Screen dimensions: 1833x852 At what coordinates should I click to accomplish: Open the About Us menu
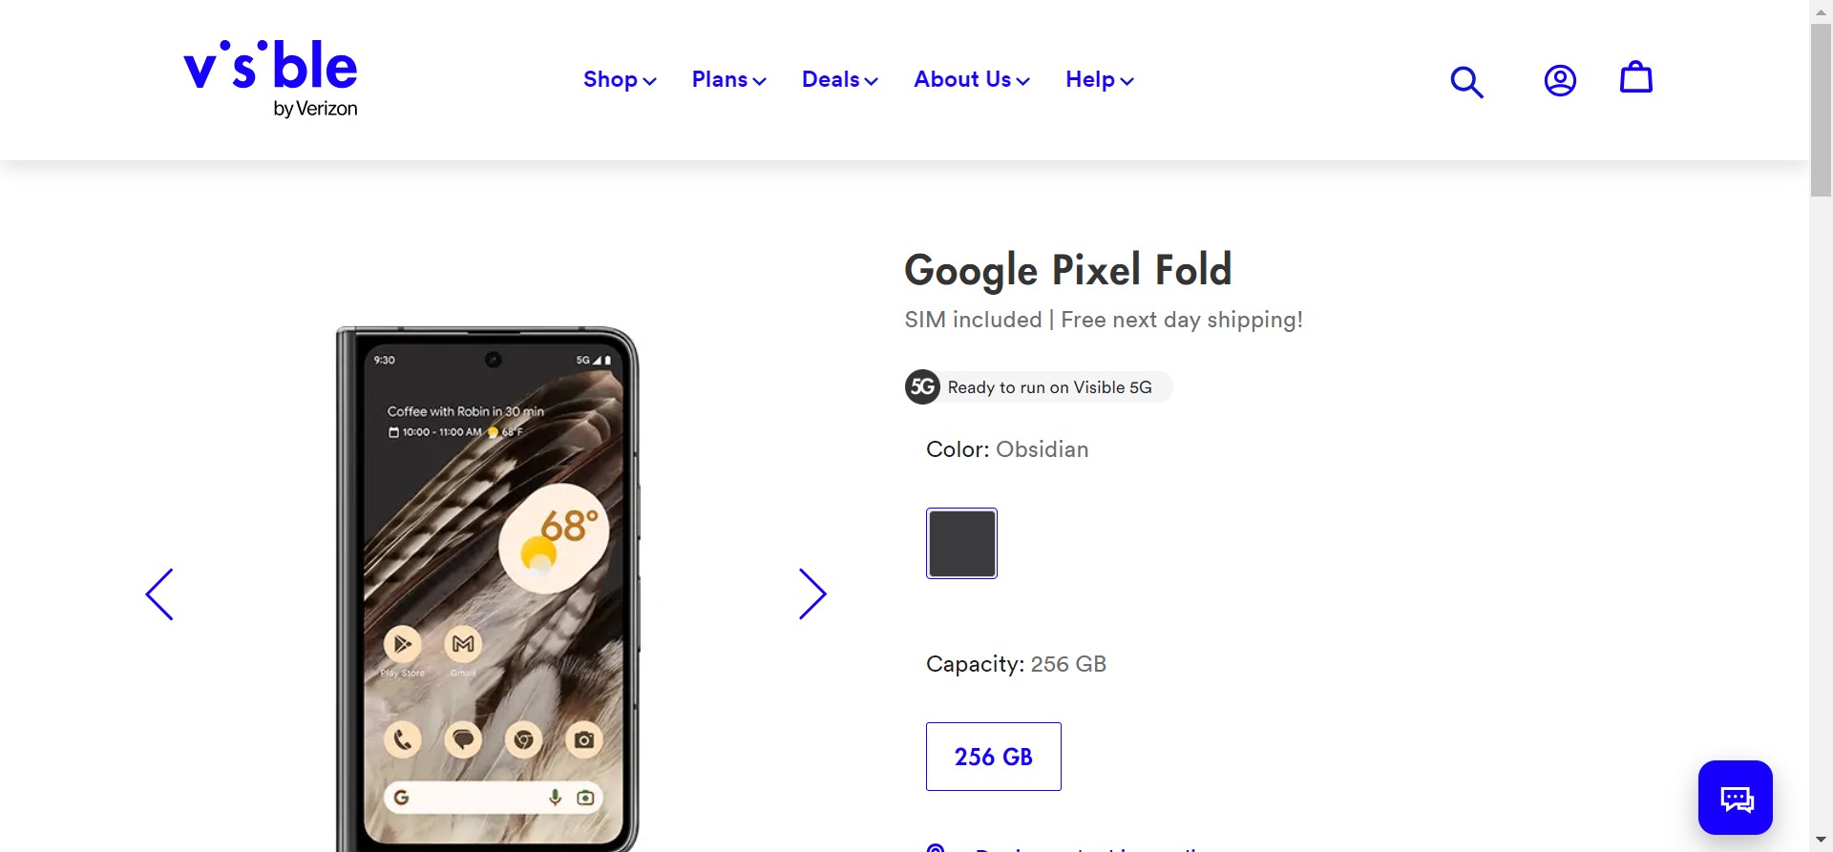[x=971, y=80]
